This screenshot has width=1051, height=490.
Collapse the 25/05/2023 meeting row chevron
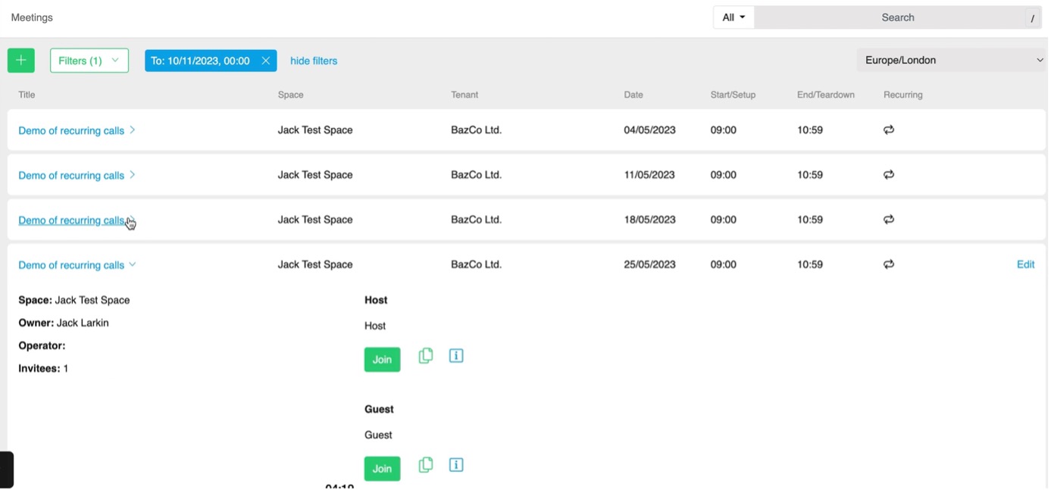tap(132, 264)
